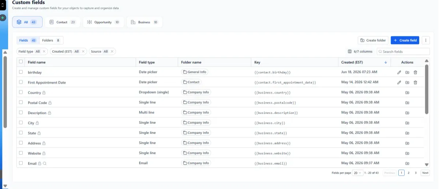439x189 pixels.
Task: Open the Fields per page dropdown
Action: [x=358, y=173]
